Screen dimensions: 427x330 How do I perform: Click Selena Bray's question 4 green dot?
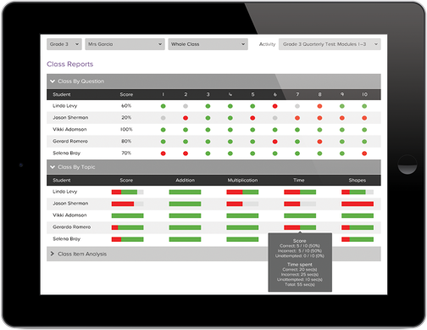tap(230, 154)
